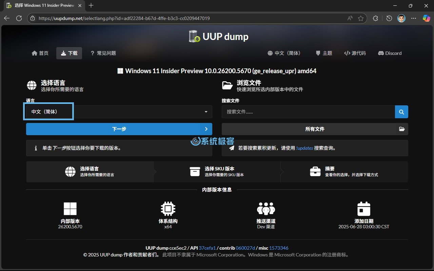The height and width of the screenshot is (271, 434).
Task: Click the UUP dump logo
Action: tap(219, 36)
